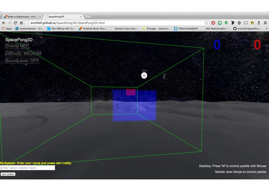Close the SpacePong3D tab
The image size is (269, 191).
(x=81, y=17)
